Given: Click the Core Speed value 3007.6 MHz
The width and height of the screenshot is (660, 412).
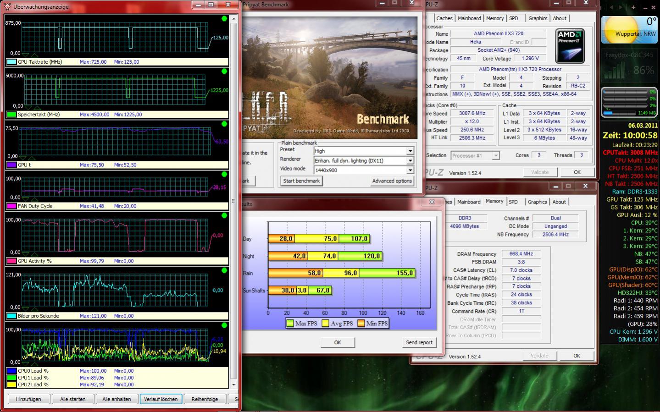Looking at the screenshot, I should [x=472, y=113].
